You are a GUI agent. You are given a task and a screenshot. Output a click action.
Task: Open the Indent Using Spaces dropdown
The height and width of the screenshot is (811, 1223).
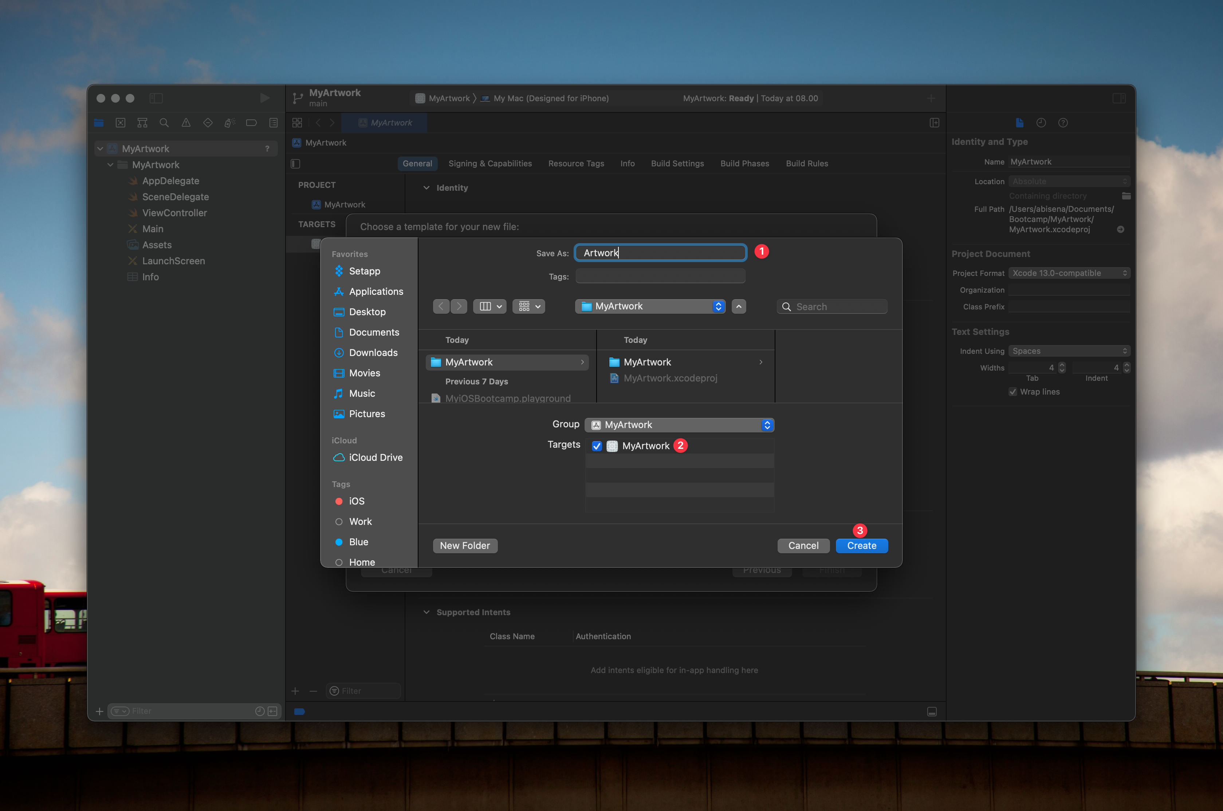tap(1069, 351)
